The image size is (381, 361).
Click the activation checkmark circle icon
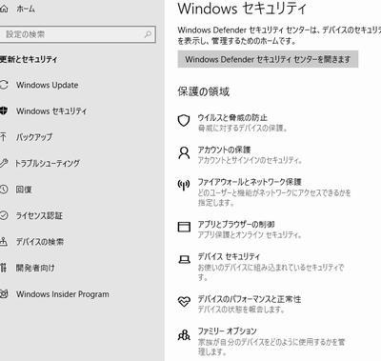point(4,215)
